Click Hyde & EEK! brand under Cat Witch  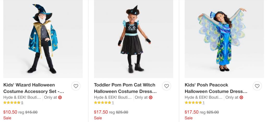click(113, 97)
